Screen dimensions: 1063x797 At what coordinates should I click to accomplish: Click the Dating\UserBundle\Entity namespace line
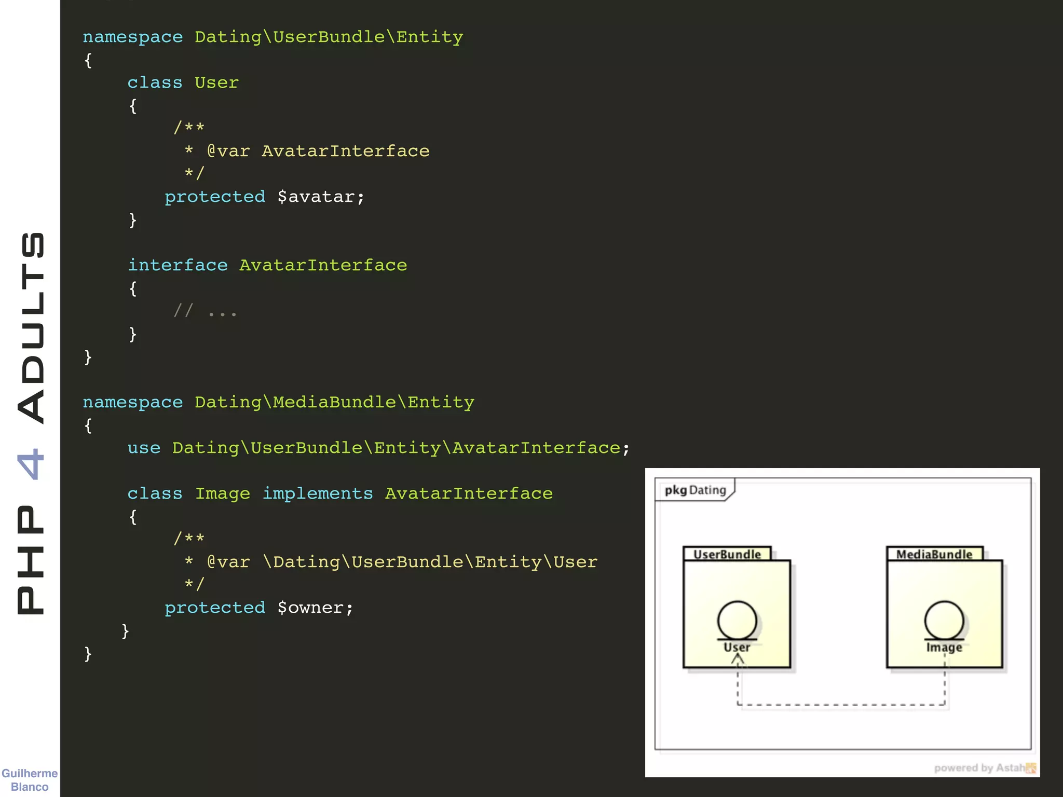click(x=272, y=37)
